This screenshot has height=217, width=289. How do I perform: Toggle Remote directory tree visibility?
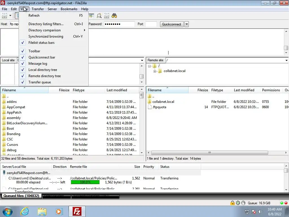coord(54,76)
